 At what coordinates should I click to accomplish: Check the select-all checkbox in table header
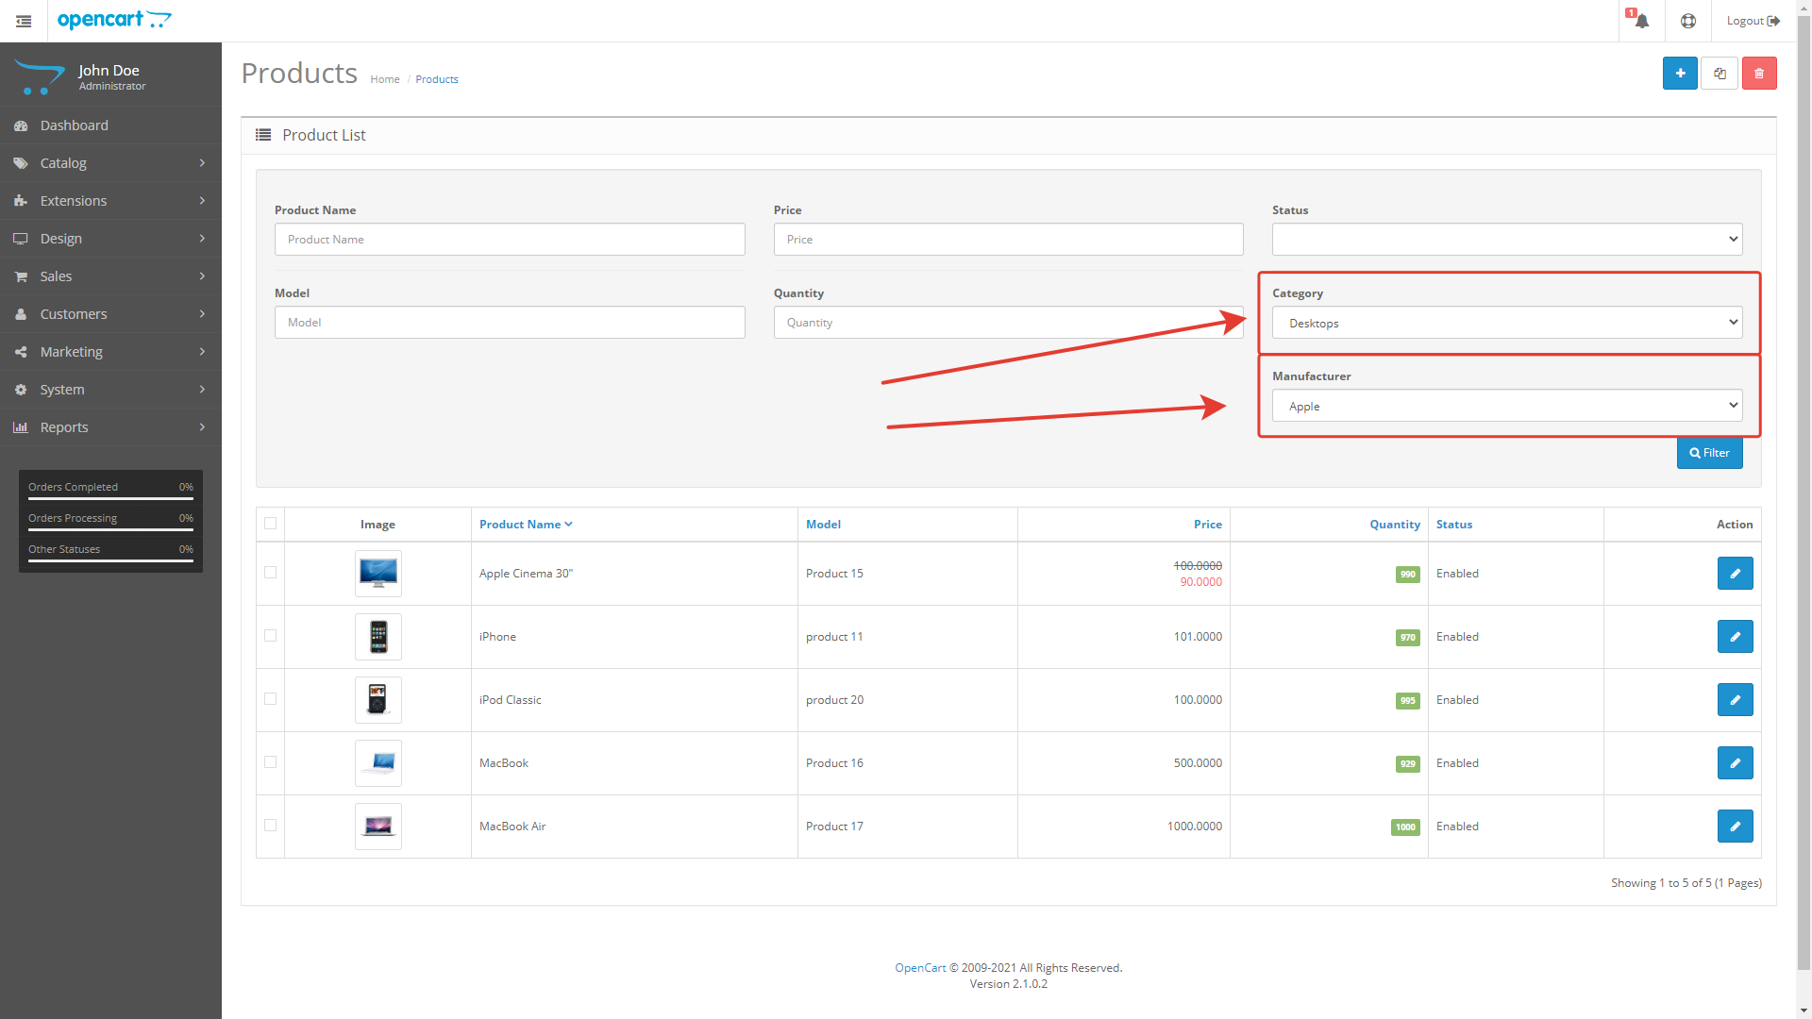[271, 524]
